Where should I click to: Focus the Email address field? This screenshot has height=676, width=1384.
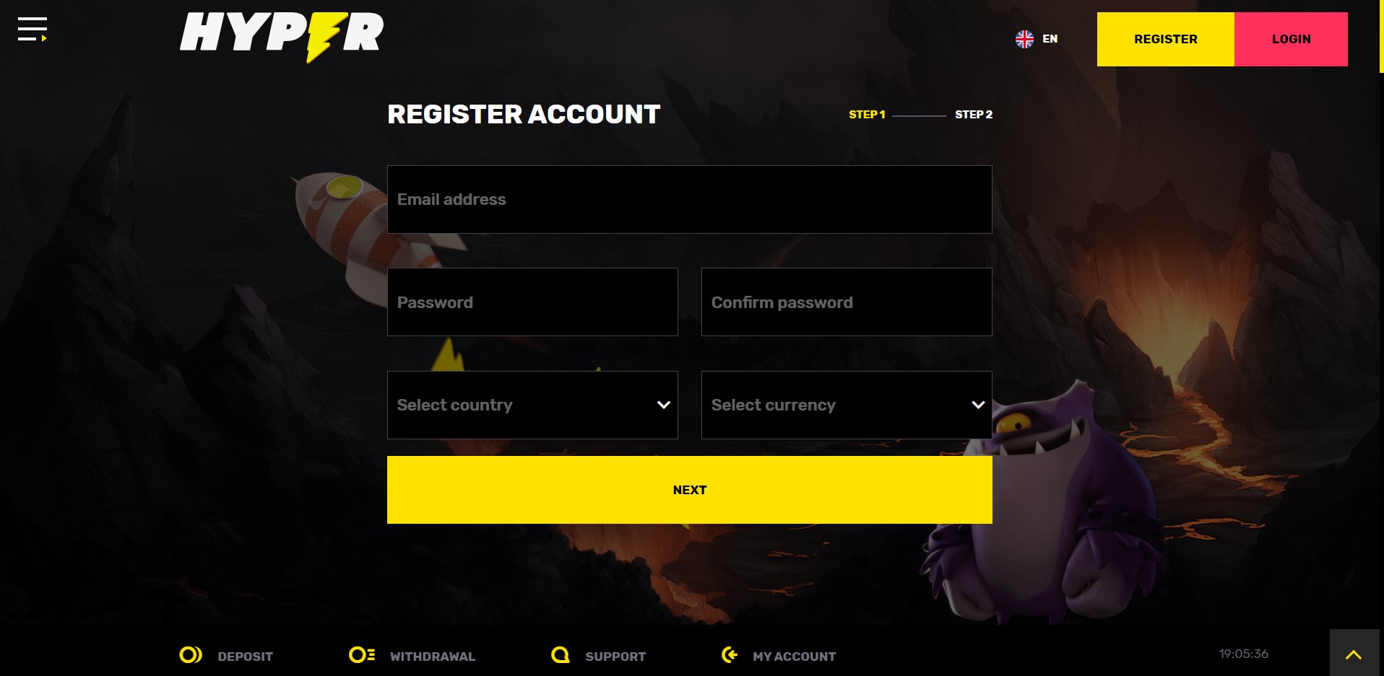tap(690, 199)
